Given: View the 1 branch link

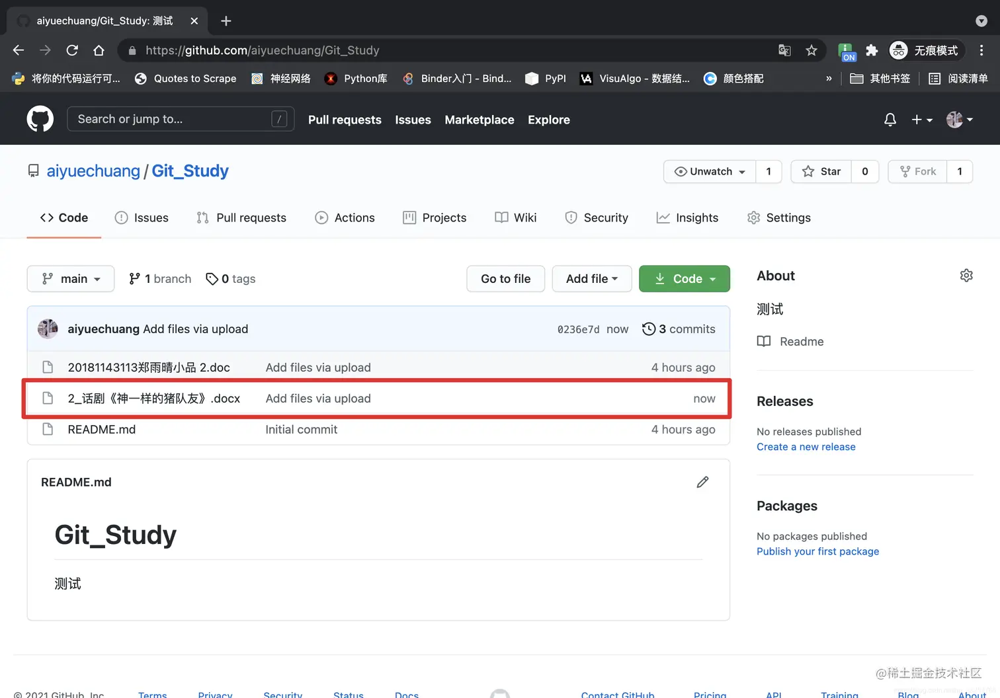Looking at the screenshot, I should (160, 279).
